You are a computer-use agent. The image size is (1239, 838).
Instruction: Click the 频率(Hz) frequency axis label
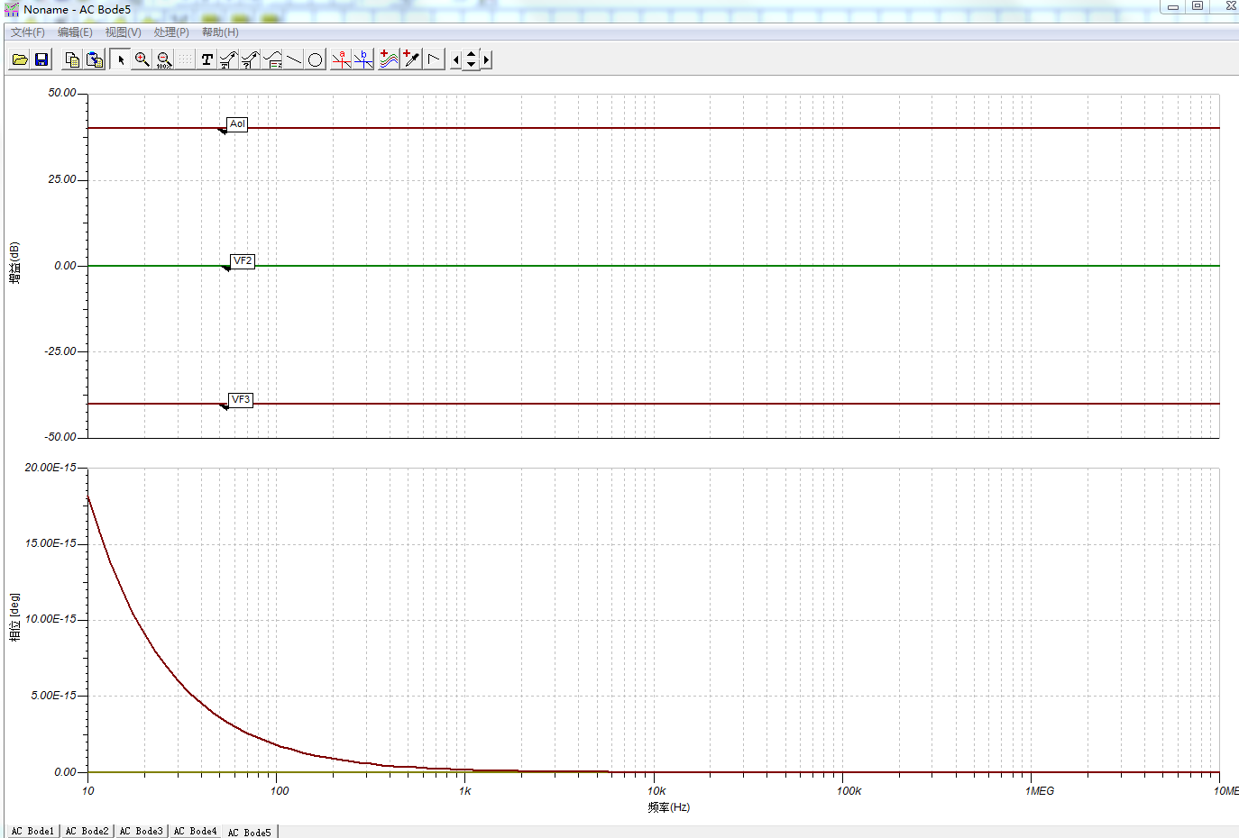pyautogui.click(x=669, y=807)
